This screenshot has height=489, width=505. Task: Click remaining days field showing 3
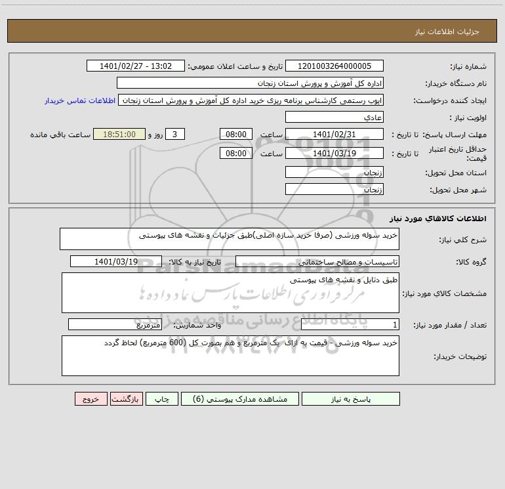point(175,134)
